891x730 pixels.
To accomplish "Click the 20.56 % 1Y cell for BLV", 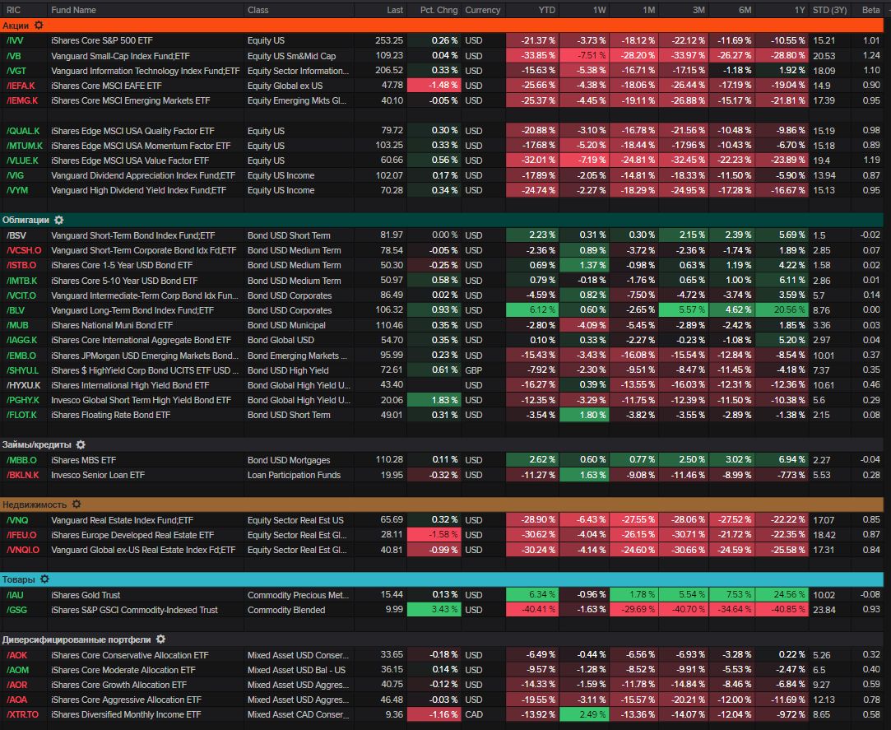I will click(782, 309).
